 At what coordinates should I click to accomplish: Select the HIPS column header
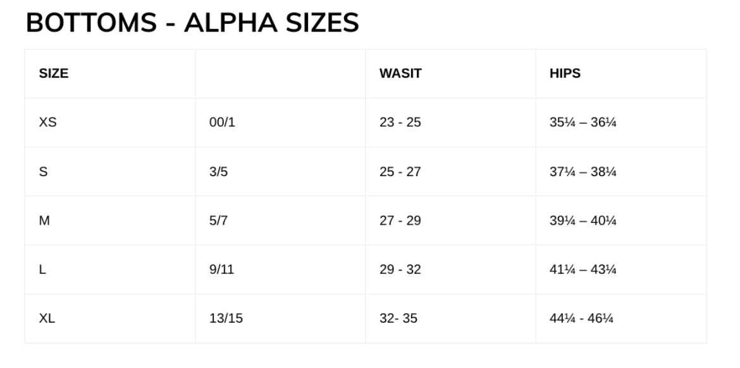point(621,73)
